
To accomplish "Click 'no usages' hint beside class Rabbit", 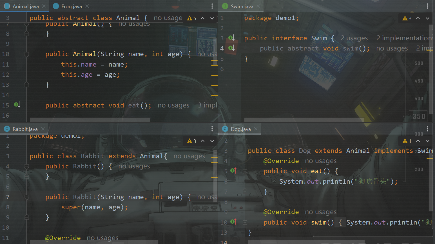I will (189, 156).
